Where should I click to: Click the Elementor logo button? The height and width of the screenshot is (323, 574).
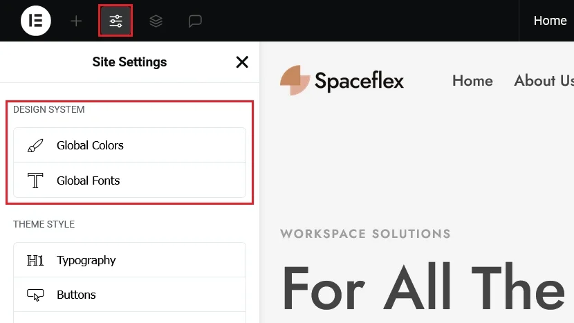click(36, 21)
